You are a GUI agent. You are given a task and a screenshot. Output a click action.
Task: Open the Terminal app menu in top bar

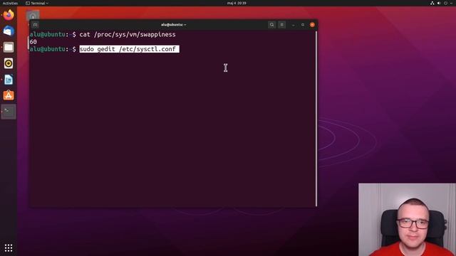[x=37, y=3]
